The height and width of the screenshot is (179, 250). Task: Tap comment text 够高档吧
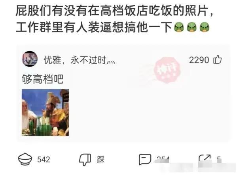43,79
